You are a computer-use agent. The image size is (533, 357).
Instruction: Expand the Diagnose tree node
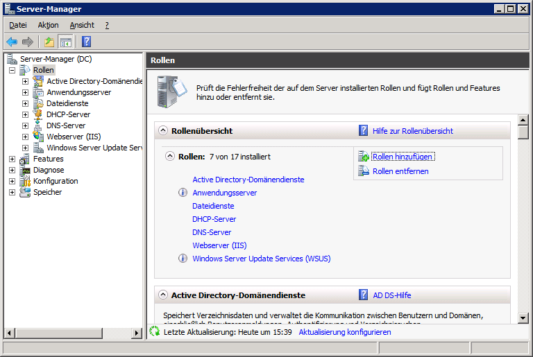pos(12,170)
